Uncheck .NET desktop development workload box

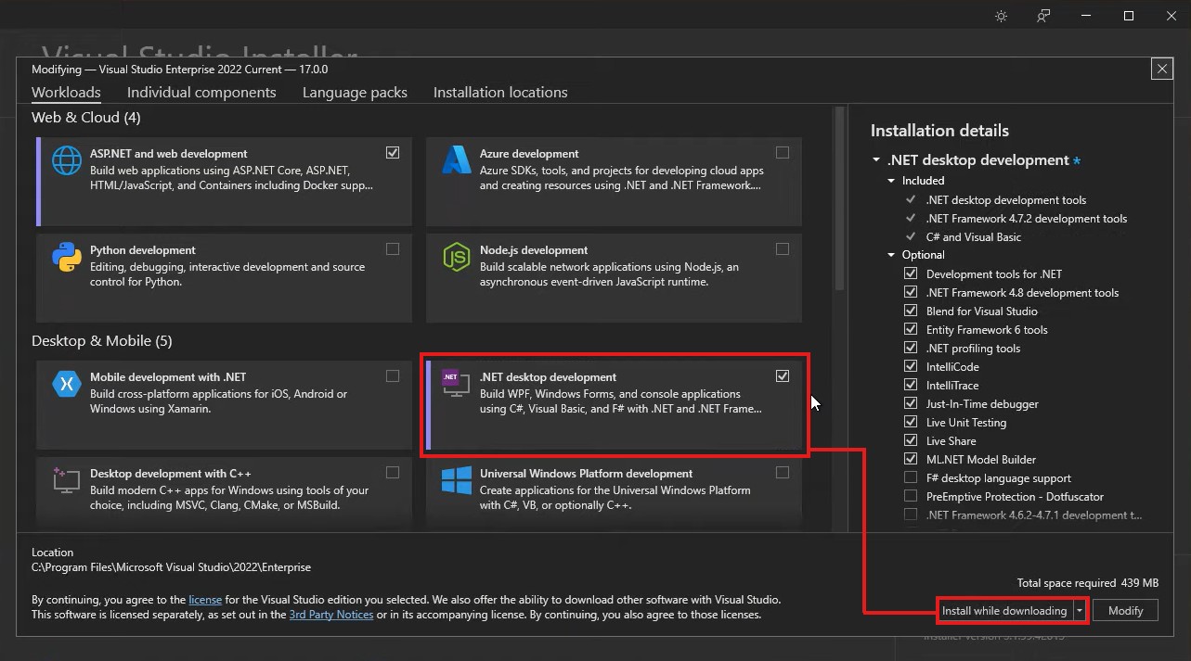pyautogui.click(x=783, y=375)
